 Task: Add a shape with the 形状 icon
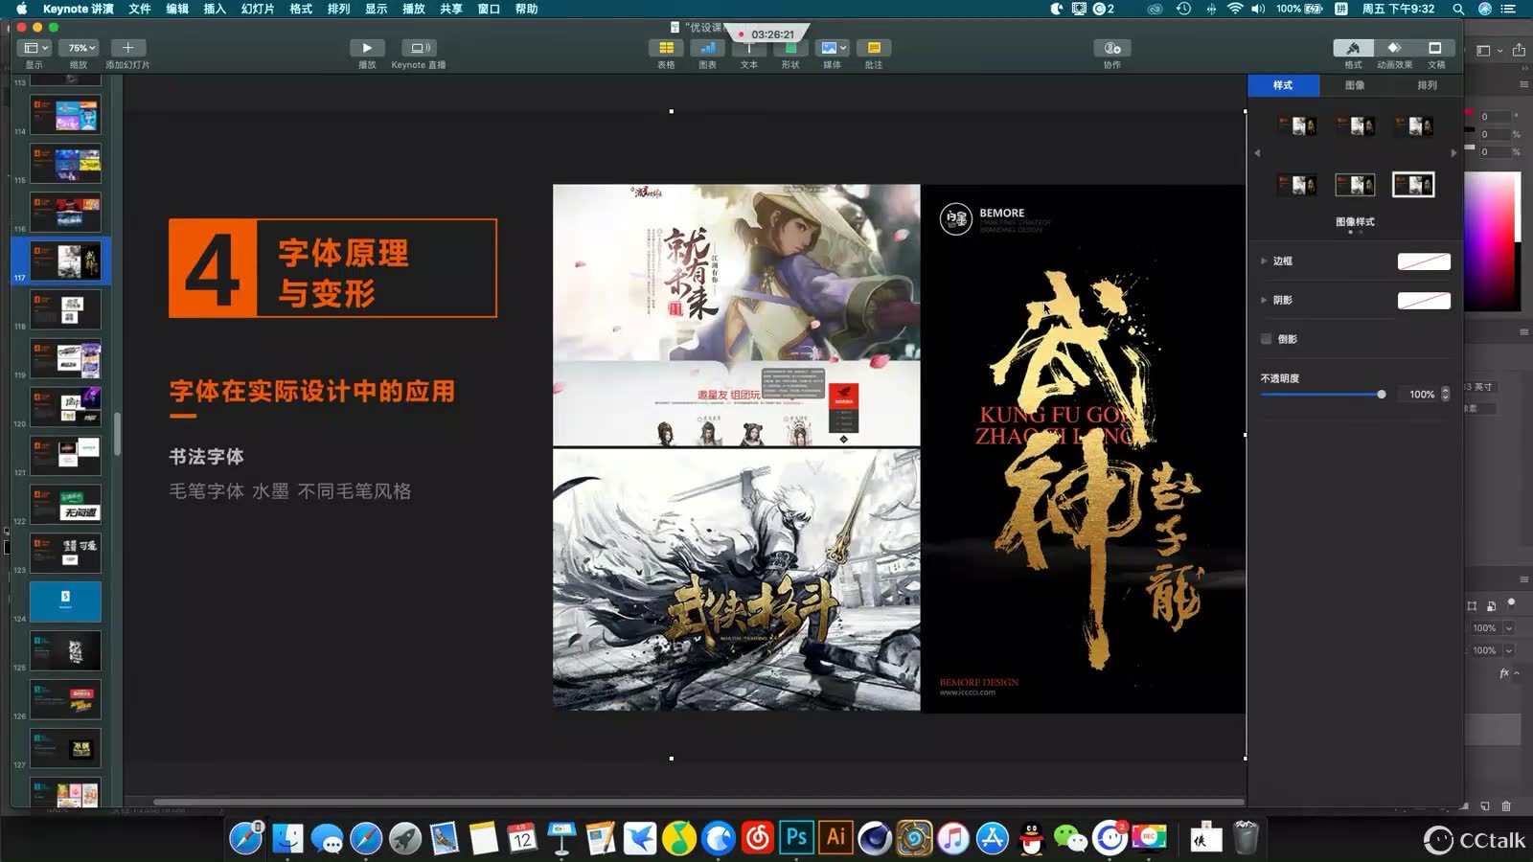click(790, 48)
